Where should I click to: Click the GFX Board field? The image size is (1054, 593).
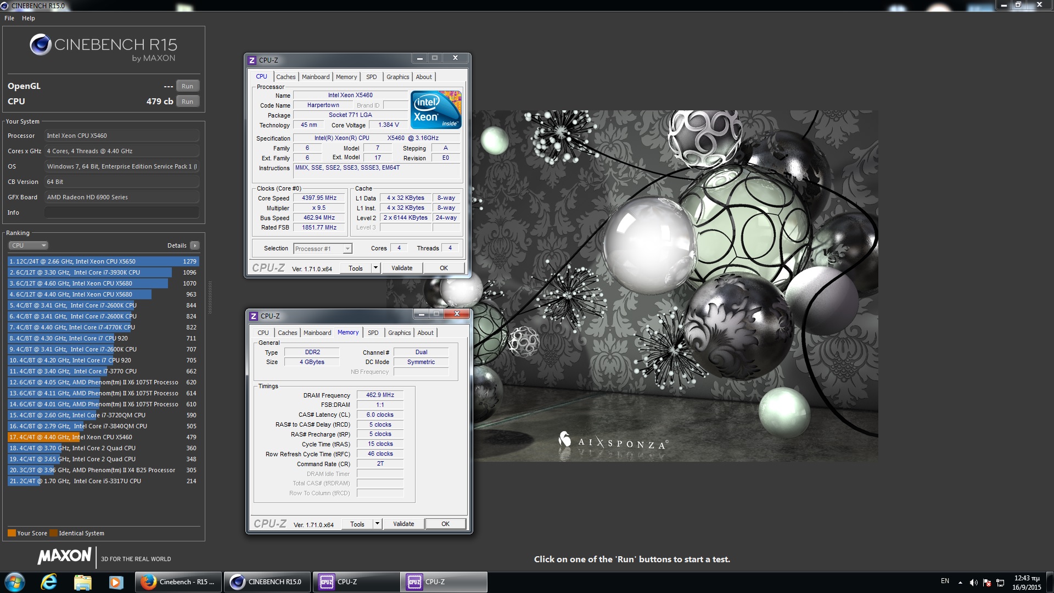click(x=122, y=197)
